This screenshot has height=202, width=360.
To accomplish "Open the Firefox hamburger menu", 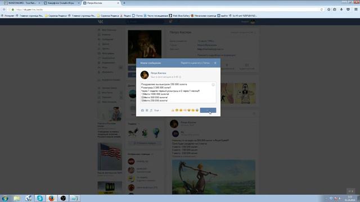I will (x=356, y=10).
